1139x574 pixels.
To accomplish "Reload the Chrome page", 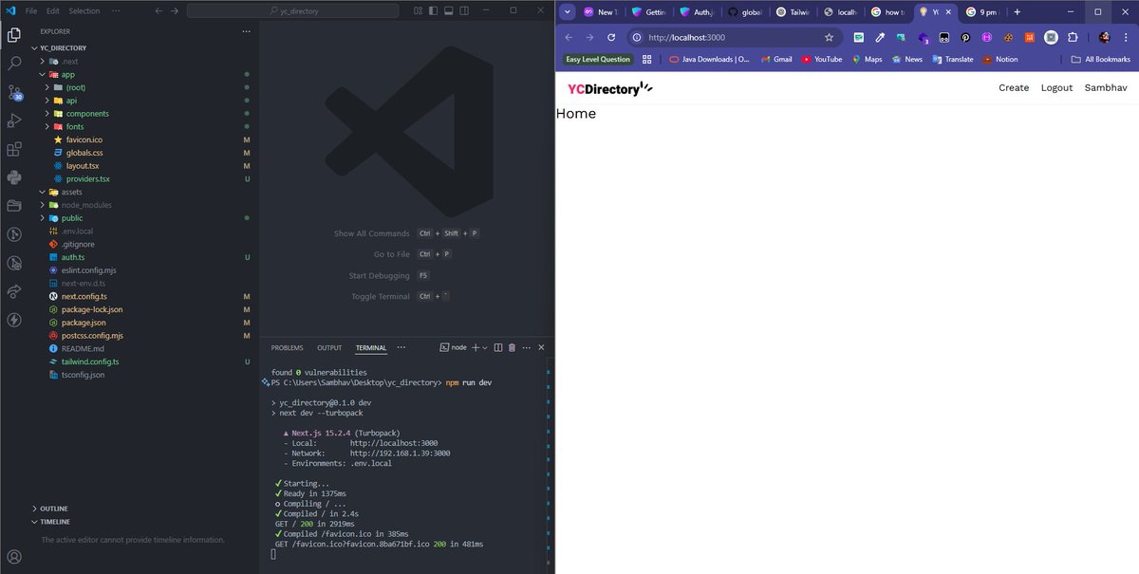I will [611, 37].
